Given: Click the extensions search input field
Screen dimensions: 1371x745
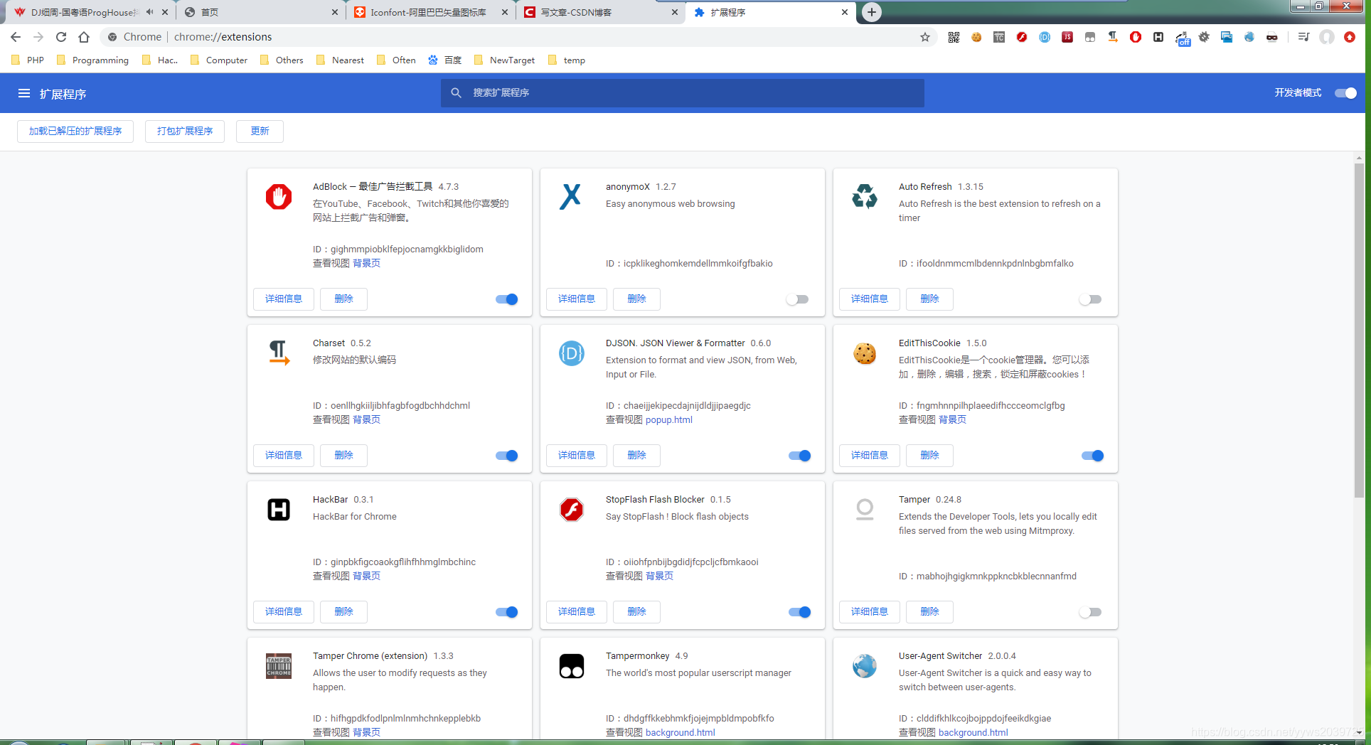Looking at the screenshot, I should 681,92.
